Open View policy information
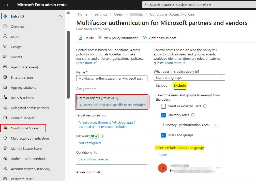The height and width of the screenshot is (181, 256). [118, 38]
